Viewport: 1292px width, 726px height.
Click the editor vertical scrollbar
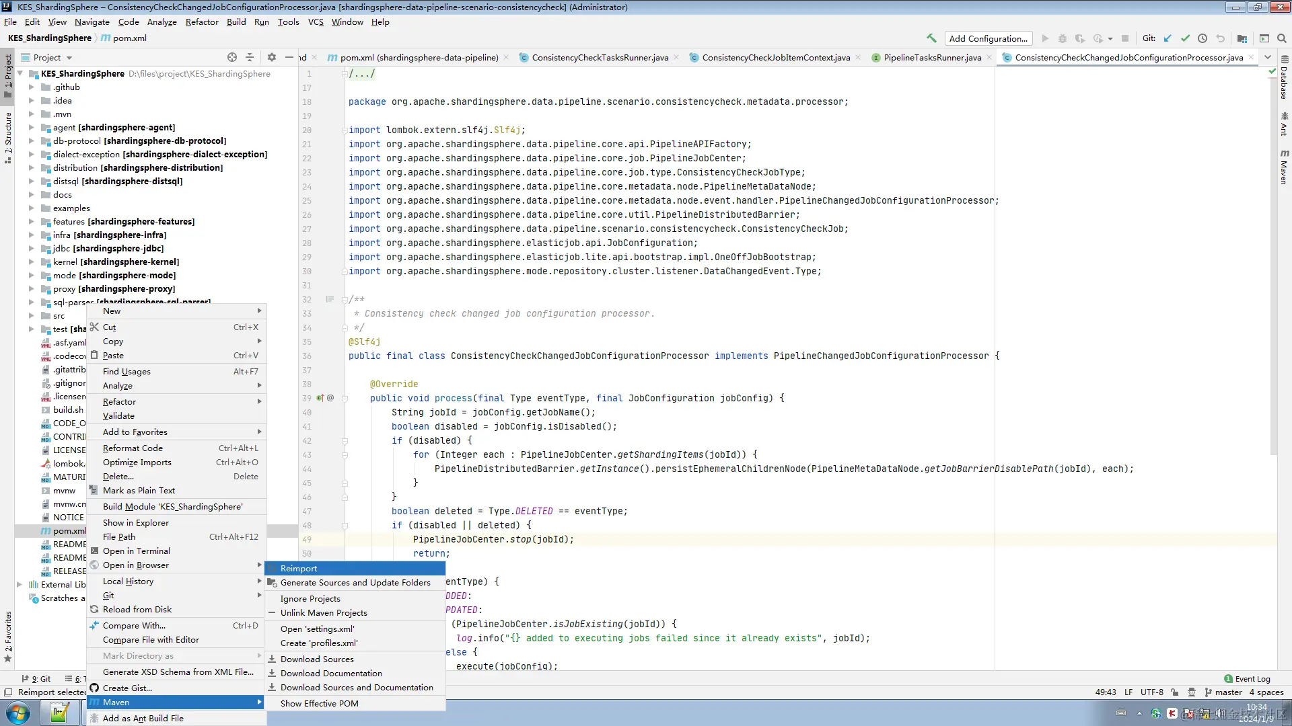[1272, 269]
